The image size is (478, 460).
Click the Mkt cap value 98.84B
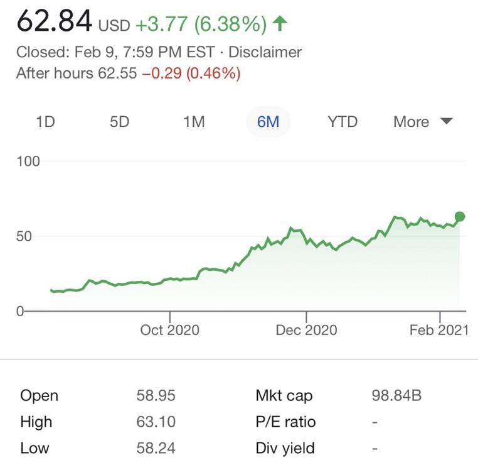point(396,396)
